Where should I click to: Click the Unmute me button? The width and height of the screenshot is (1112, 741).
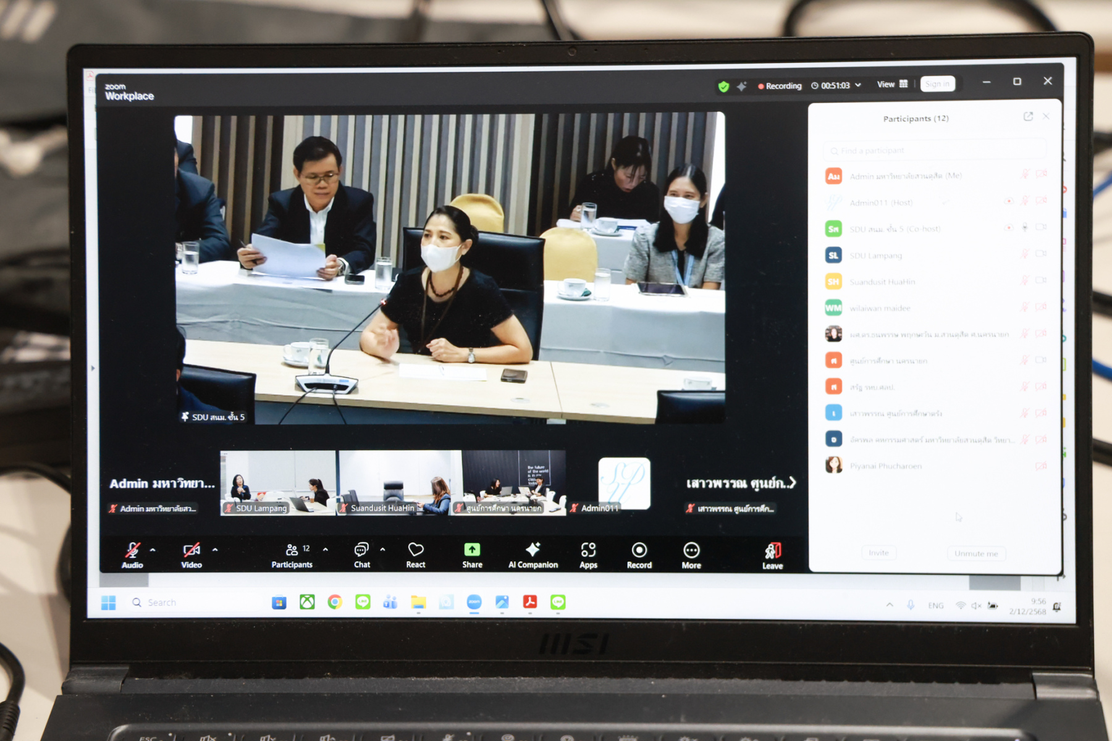[975, 553]
